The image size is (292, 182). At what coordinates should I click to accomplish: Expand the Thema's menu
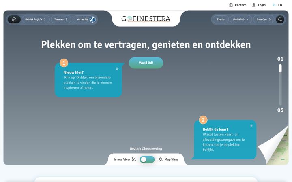(x=61, y=19)
